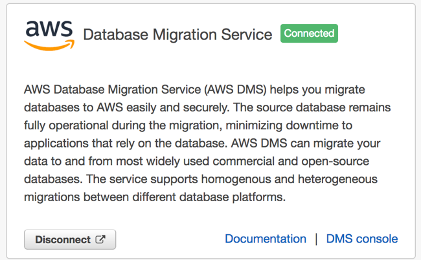Click the AWS logo
Viewport: 421px width, 260px height.
coord(49,36)
